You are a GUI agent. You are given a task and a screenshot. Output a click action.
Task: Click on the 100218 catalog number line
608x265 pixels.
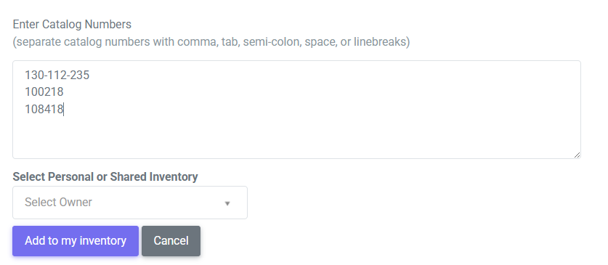(x=44, y=92)
